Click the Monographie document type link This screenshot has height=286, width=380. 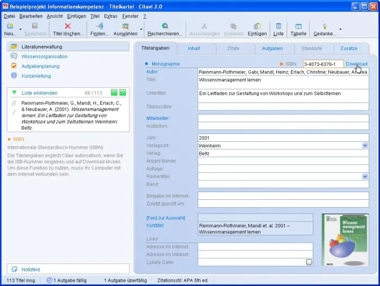click(166, 64)
